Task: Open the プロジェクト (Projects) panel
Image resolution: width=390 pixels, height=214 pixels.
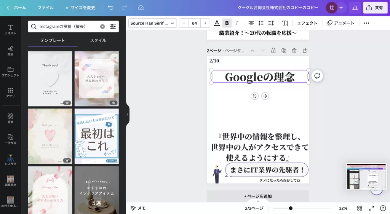Action: (10, 72)
